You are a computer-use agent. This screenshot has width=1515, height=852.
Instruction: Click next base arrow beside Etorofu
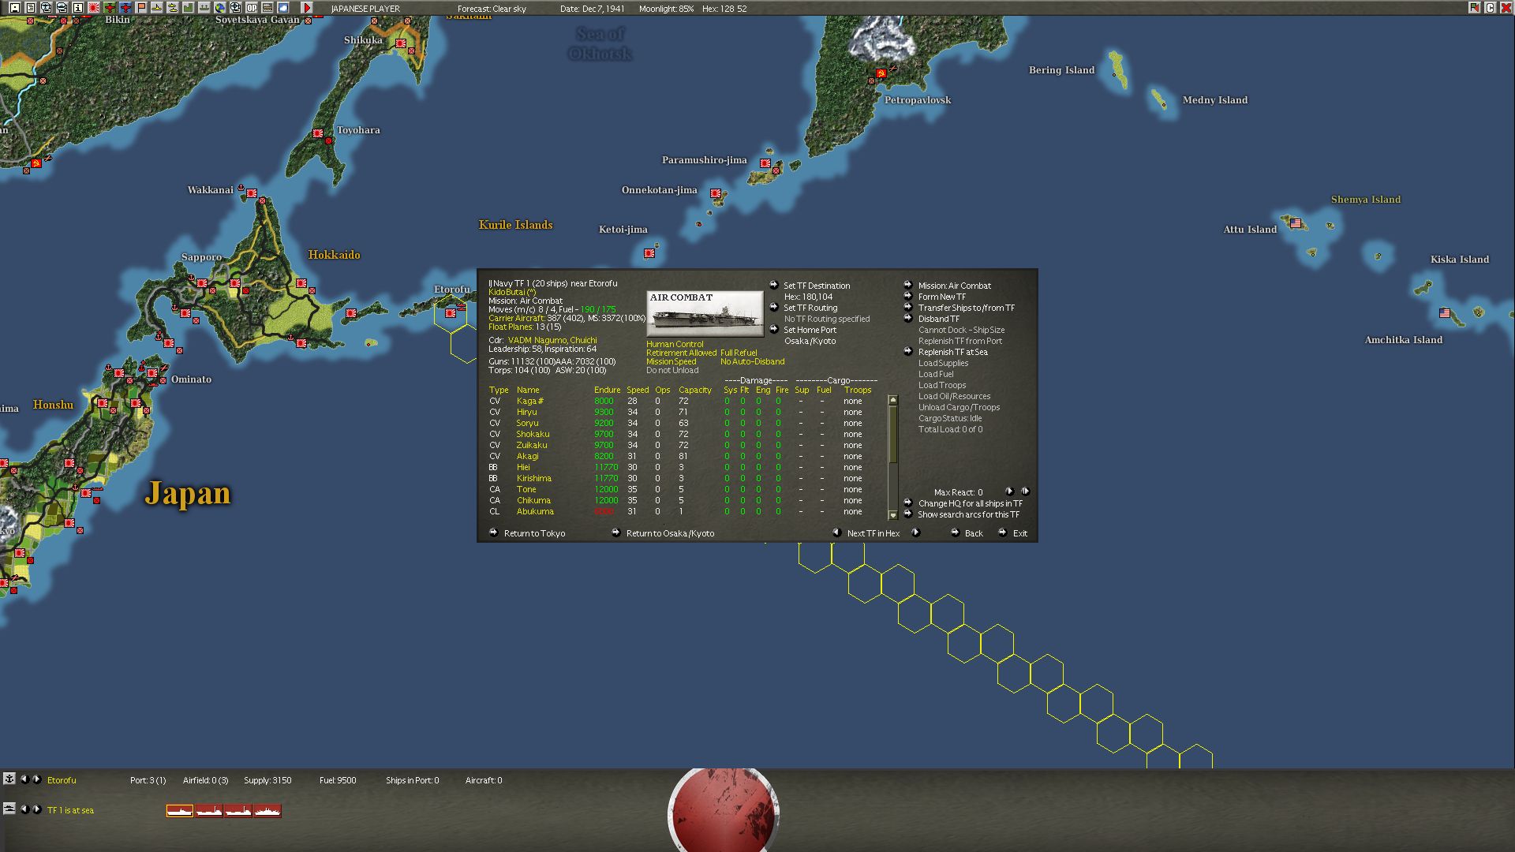(x=36, y=779)
